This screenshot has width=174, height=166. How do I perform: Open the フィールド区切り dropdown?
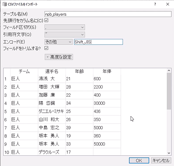[x=65, y=27]
